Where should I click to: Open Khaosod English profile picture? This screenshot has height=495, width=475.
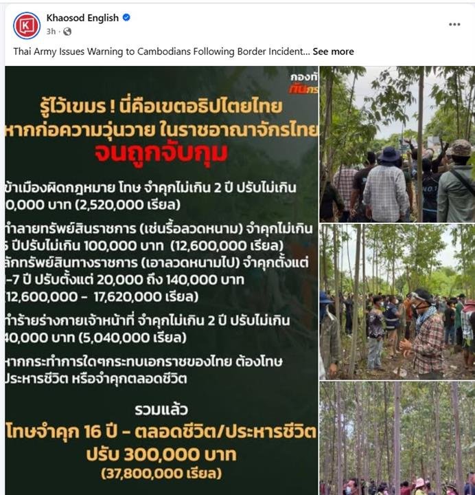tap(27, 25)
